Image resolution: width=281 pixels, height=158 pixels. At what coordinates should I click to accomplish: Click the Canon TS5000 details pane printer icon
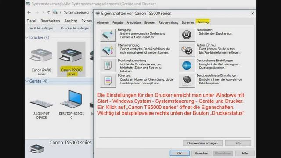click(x=37, y=149)
